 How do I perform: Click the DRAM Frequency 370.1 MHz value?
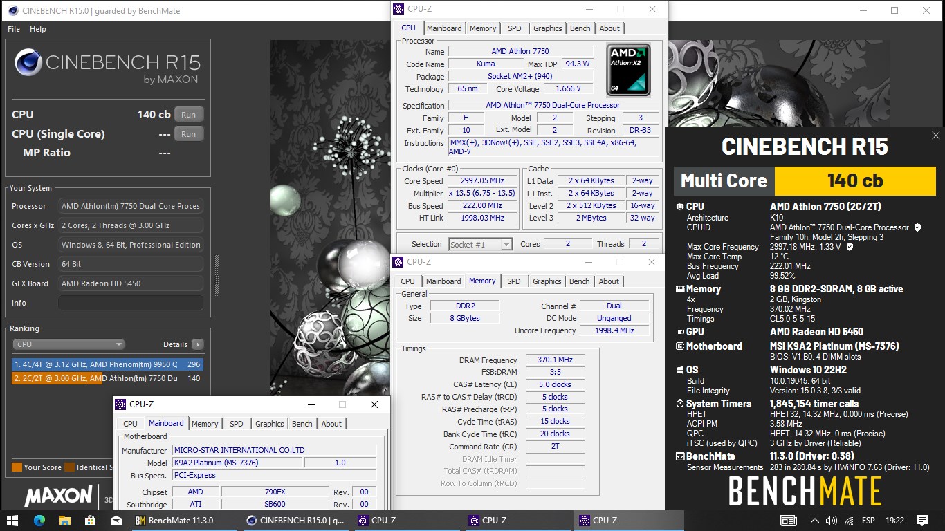coord(555,360)
